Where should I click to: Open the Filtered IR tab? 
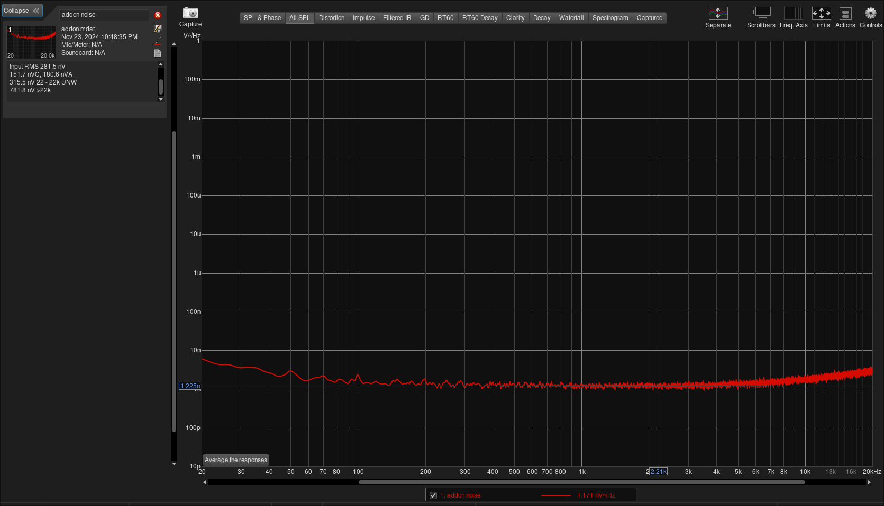pyautogui.click(x=397, y=18)
